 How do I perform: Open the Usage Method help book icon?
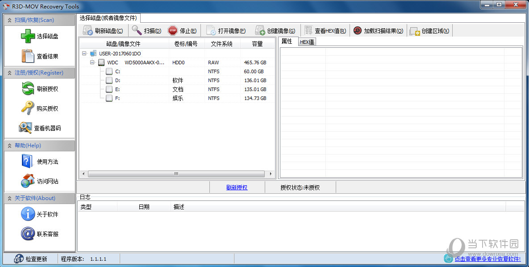(x=27, y=161)
